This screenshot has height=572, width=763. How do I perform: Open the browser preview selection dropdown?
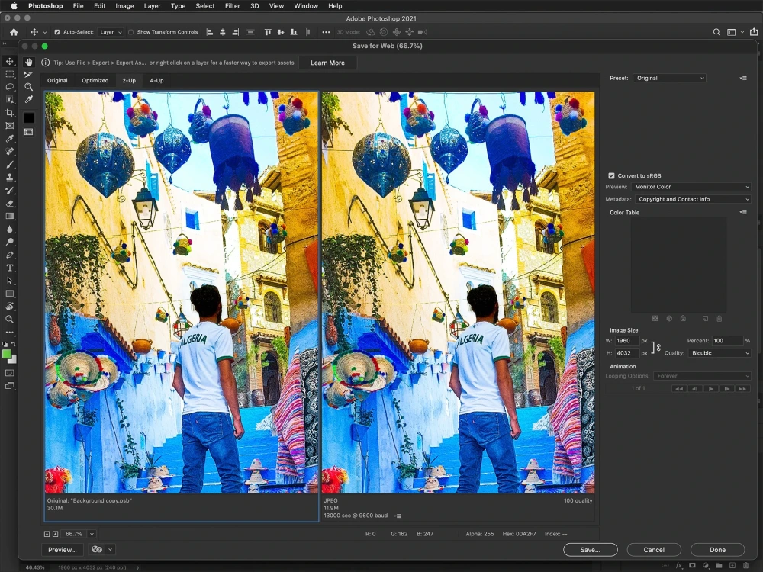tap(110, 549)
